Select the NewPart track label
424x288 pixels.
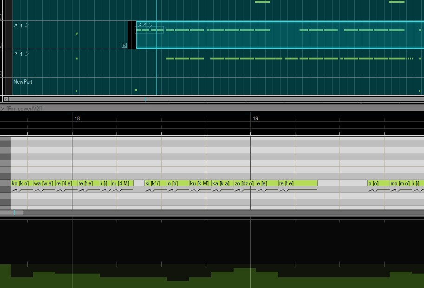[x=23, y=82]
